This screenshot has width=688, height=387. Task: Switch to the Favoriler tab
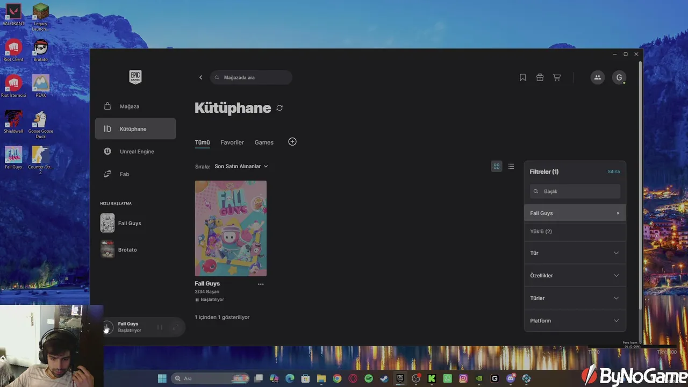[x=232, y=142]
